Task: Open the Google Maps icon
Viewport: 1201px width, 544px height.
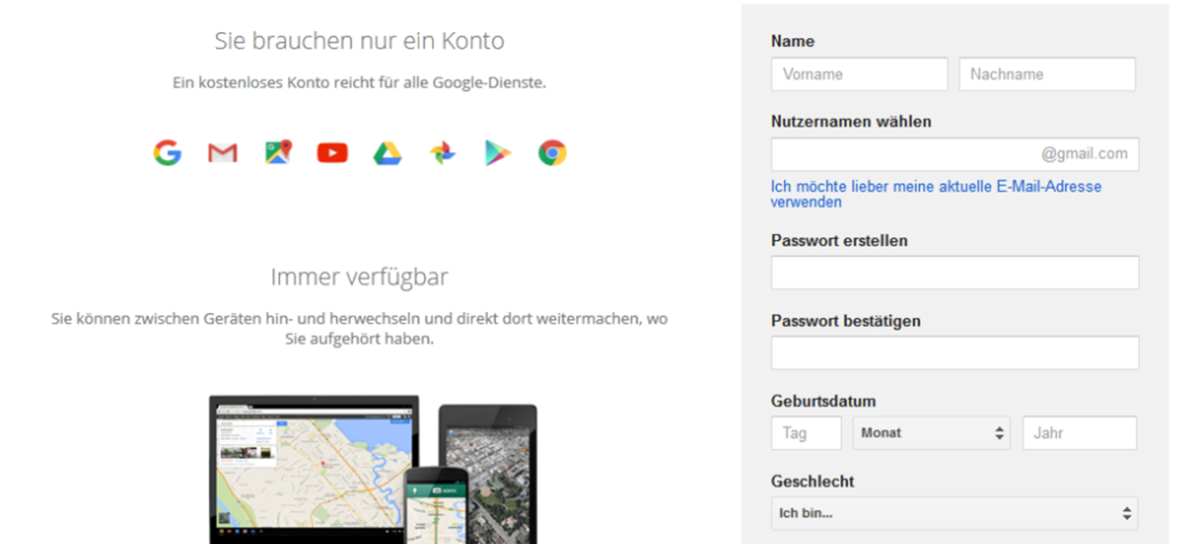Action: 276,152
